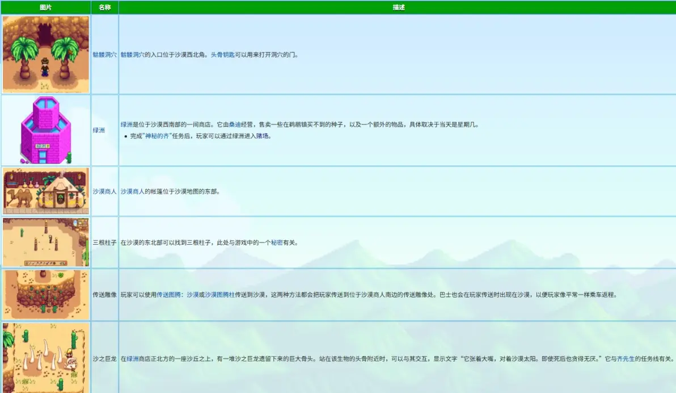
Task: Click the 描述 column header
Action: (398, 7)
